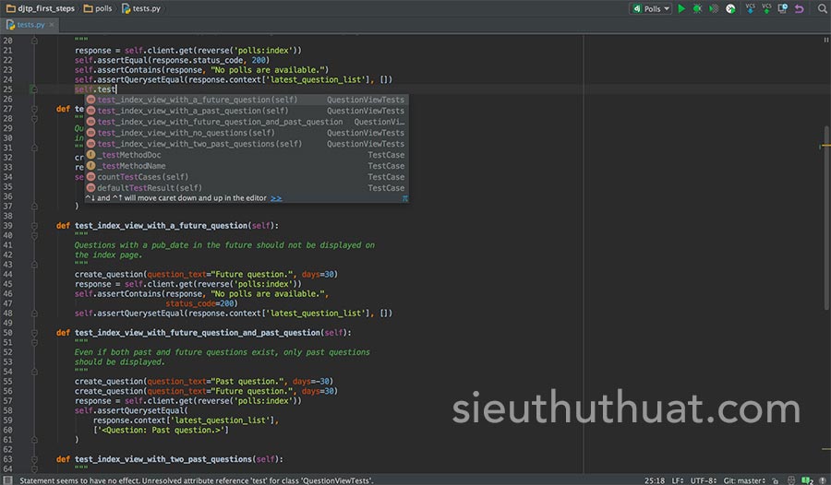831x485 pixels.
Task: Click the djtp_first_steps folder breadcrumb
Action: click(x=41, y=8)
